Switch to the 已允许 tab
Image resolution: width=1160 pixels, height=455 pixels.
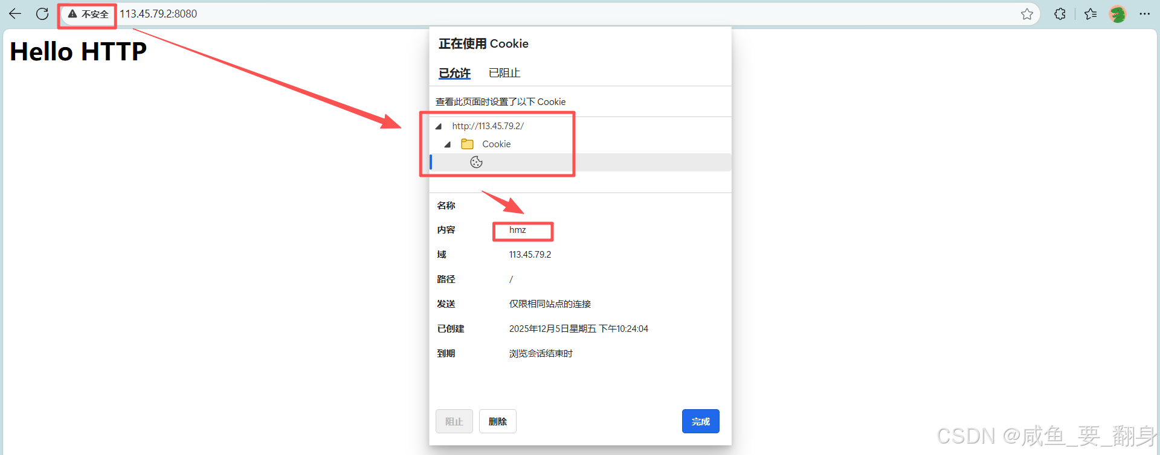coord(454,73)
